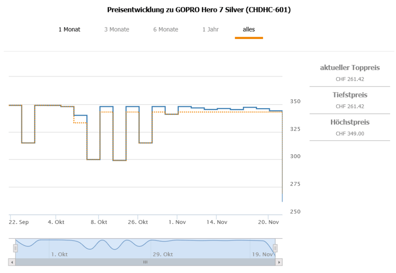Click the y-axis label 250
Image resolution: width=396 pixels, height=273 pixels.
(295, 212)
